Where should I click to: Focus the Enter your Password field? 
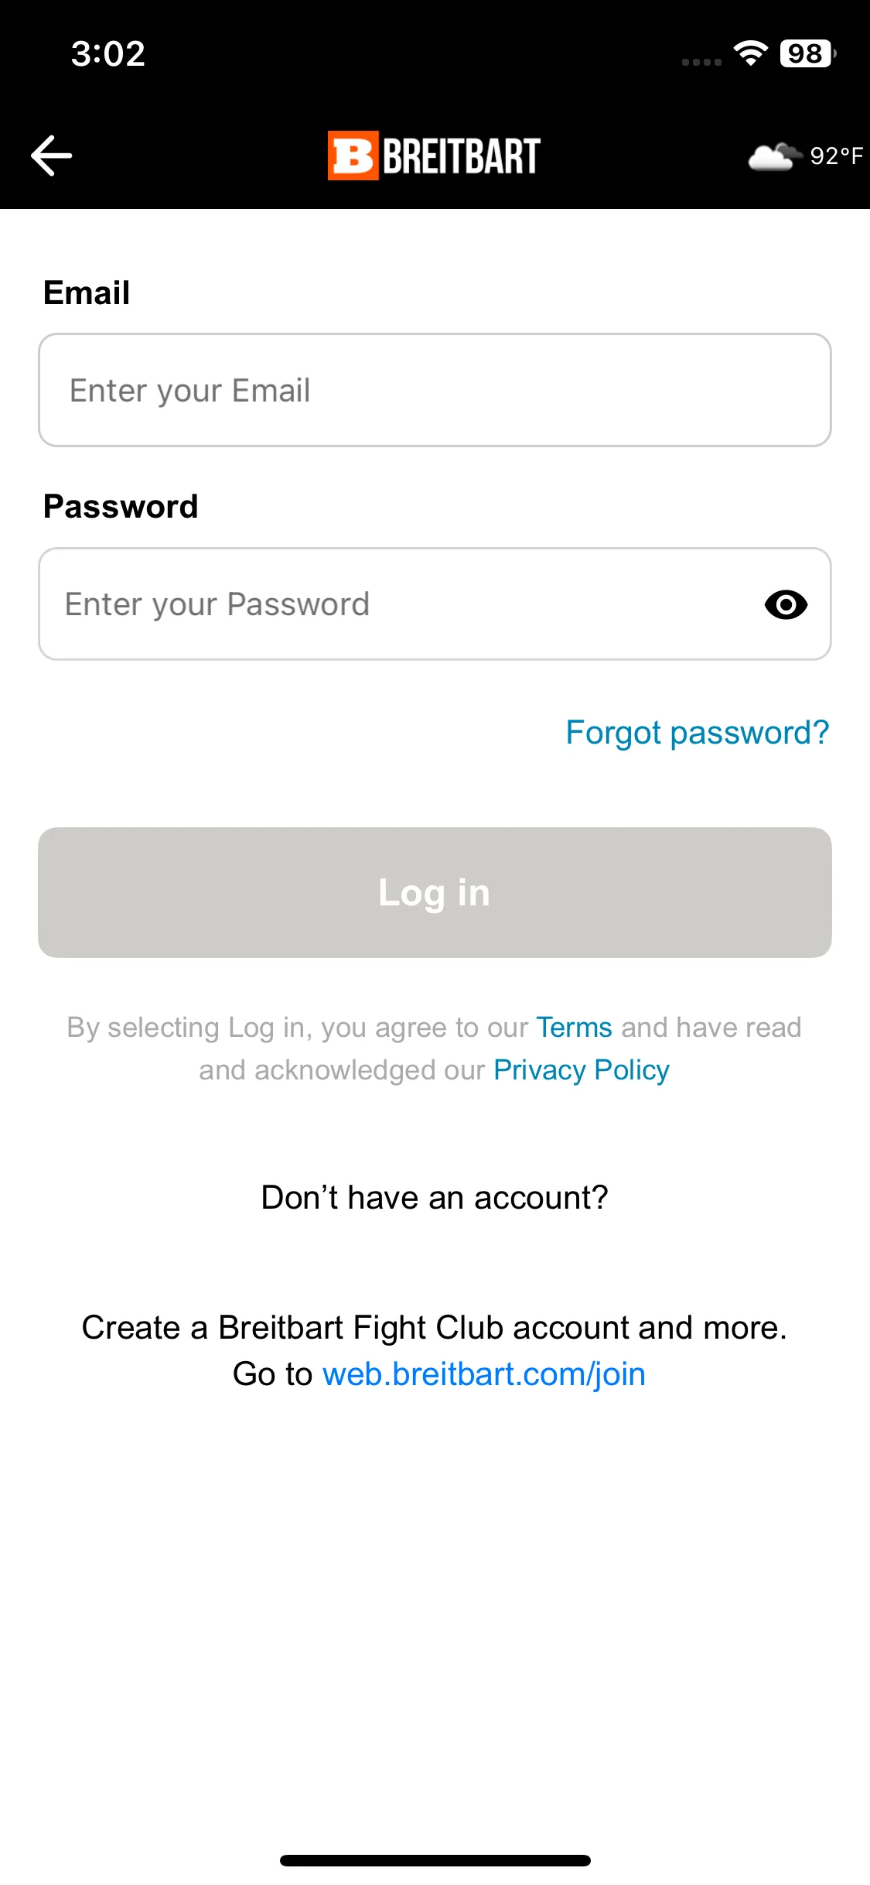pyautogui.click(x=435, y=604)
